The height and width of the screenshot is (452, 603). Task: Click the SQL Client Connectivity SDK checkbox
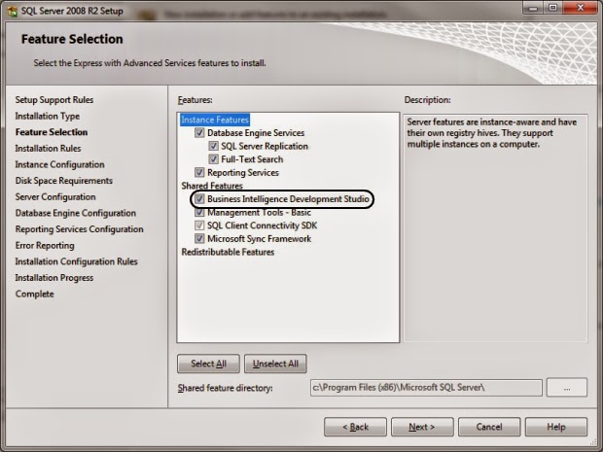(x=199, y=226)
